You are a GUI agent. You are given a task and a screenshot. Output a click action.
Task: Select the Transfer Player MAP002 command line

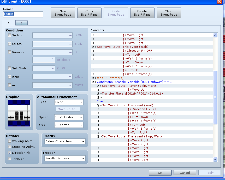pyautogui.click(x=125, y=94)
